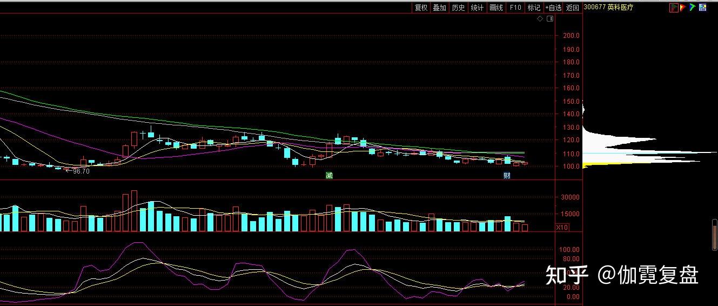Screen dimensions: 718x306
Task: Click the X10 volume scale label
Action: coord(562,228)
